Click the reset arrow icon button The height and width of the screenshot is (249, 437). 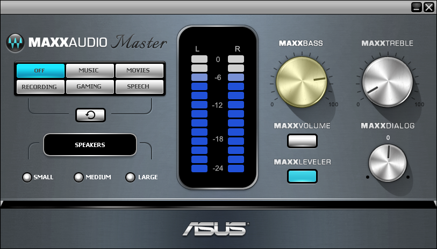tap(91, 115)
